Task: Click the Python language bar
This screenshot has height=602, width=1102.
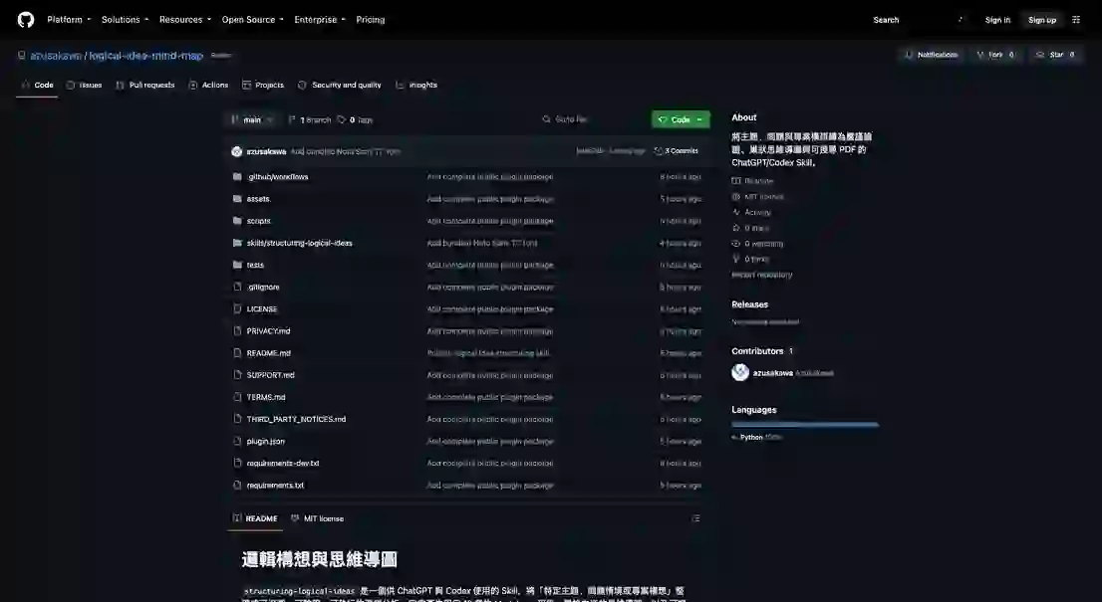Action: pyautogui.click(x=805, y=425)
